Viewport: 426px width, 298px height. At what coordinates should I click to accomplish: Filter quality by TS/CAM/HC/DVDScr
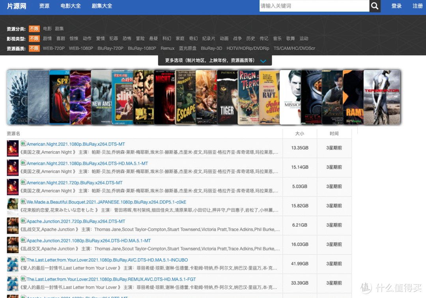pos(294,48)
